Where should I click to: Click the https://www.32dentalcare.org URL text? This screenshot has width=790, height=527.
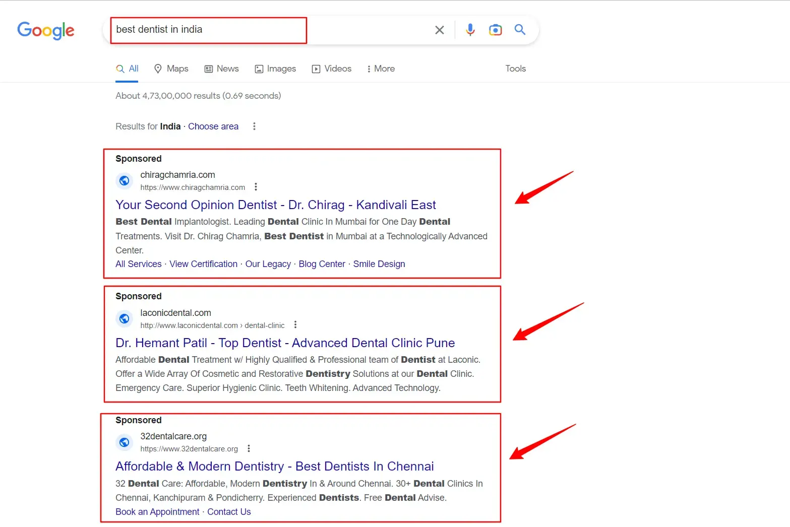pos(189,449)
